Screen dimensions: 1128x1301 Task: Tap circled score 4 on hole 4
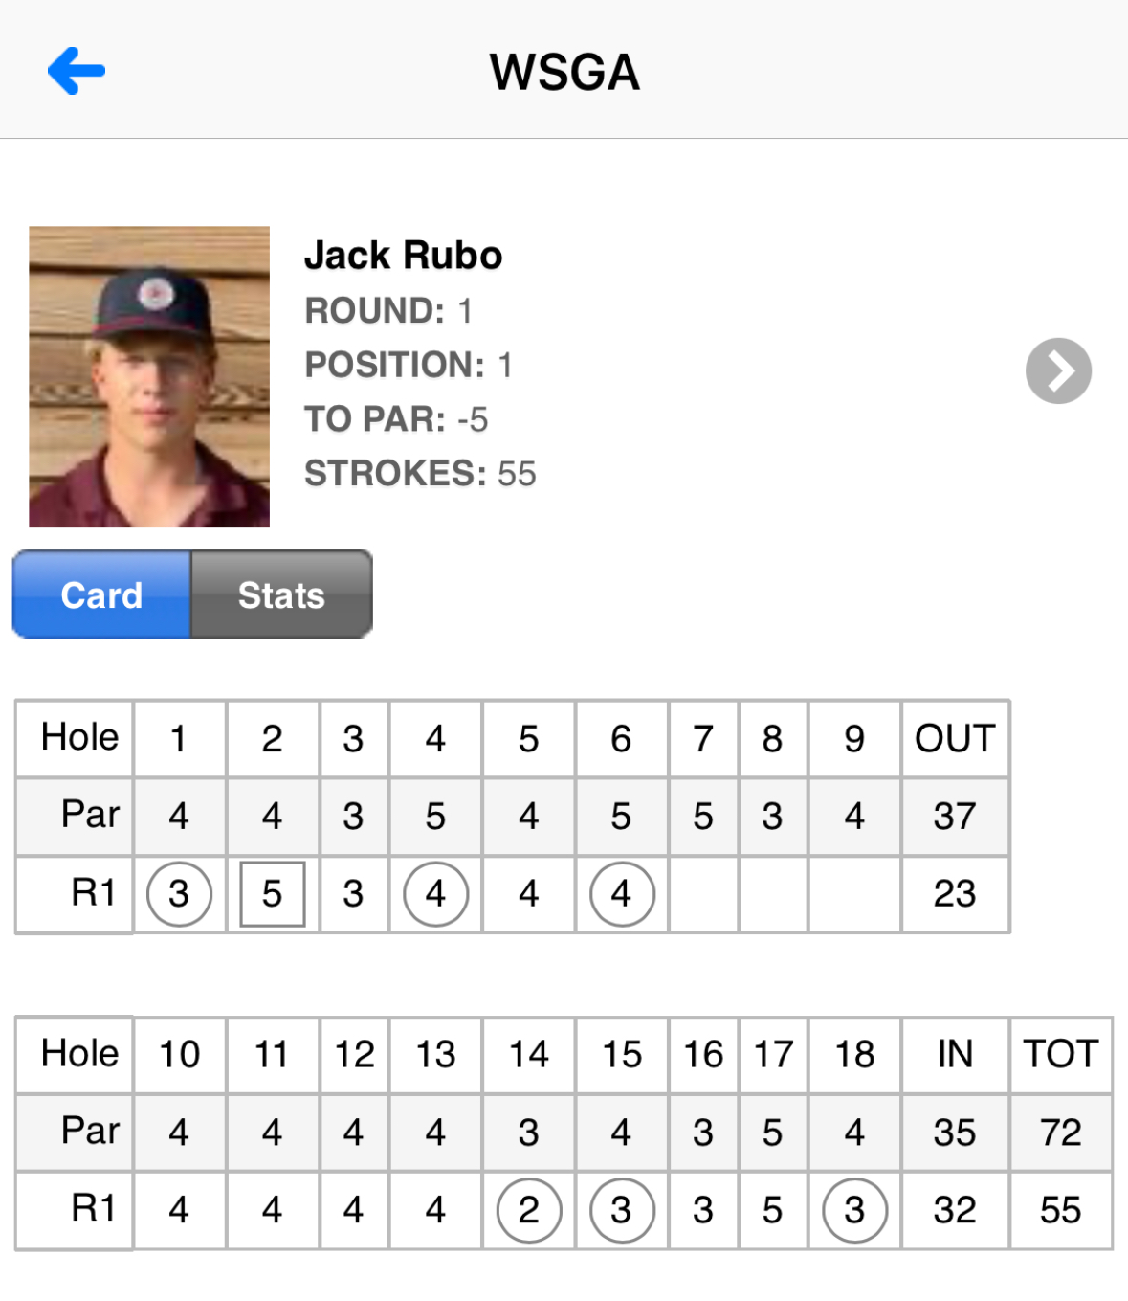[x=436, y=894]
